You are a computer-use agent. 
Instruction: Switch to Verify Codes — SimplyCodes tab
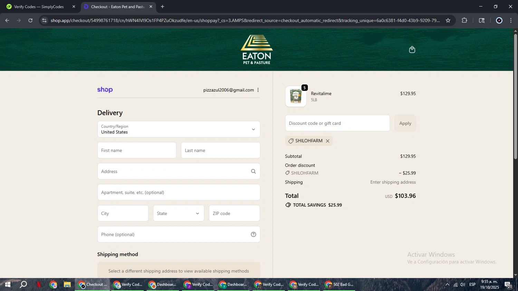(40, 7)
